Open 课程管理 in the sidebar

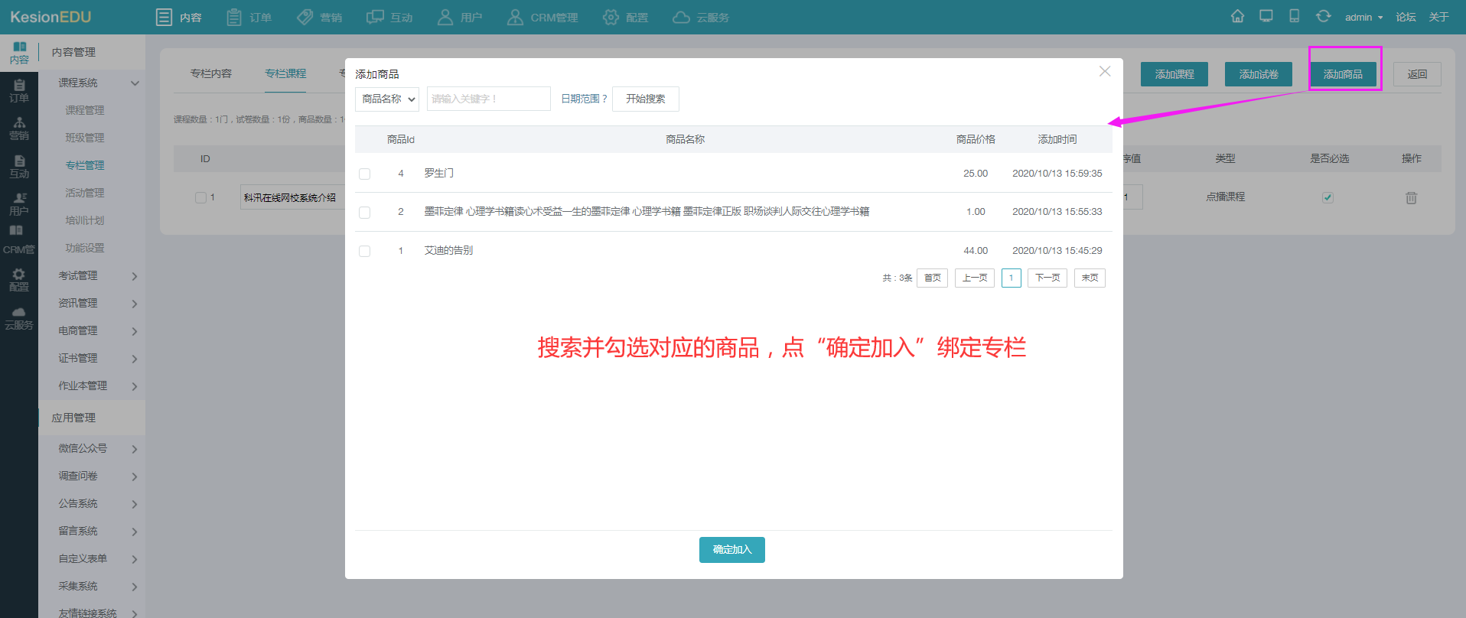click(85, 110)
